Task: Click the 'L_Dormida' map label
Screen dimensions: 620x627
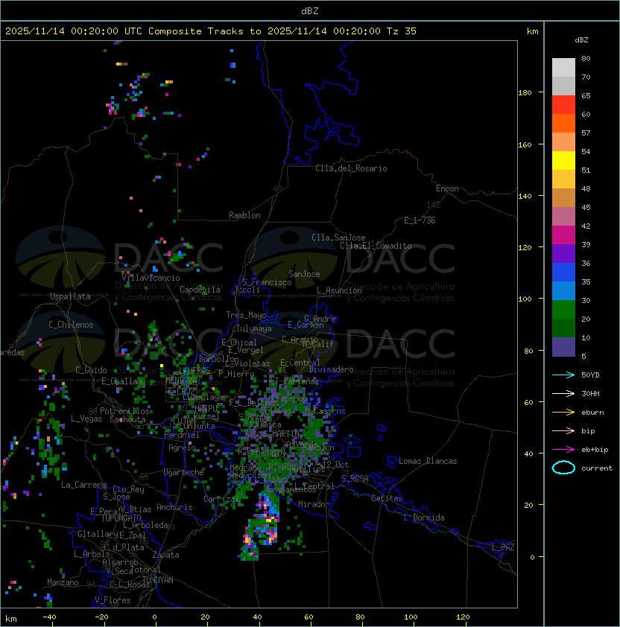Action: 424,518
